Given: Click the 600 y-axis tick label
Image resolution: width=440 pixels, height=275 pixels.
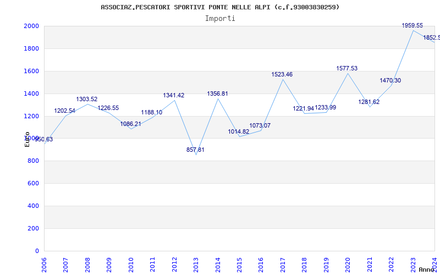Looking at the screenshot, I should (x=33, y=184).
